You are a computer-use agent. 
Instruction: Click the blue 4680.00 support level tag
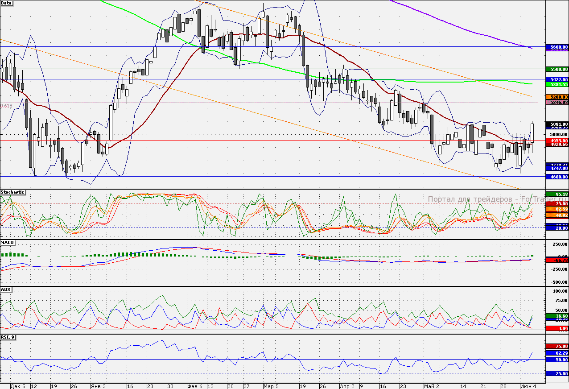[x=557, y=177]
